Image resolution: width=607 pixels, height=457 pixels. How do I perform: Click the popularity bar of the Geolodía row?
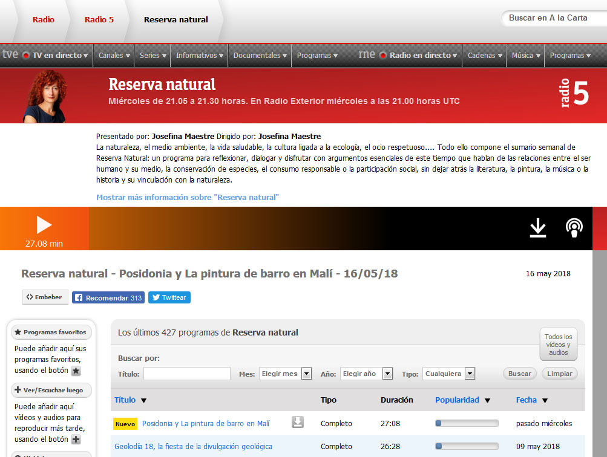(x=467, y=446)
